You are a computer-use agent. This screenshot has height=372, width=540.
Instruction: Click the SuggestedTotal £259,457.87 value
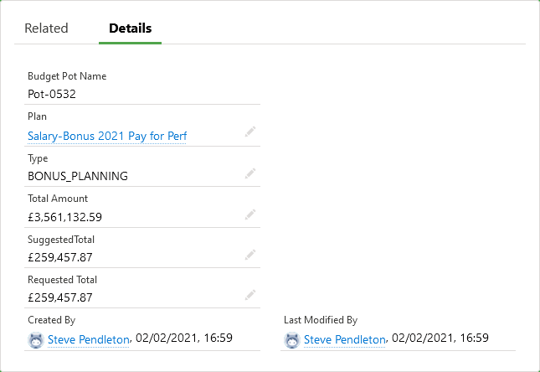(60, 258)
